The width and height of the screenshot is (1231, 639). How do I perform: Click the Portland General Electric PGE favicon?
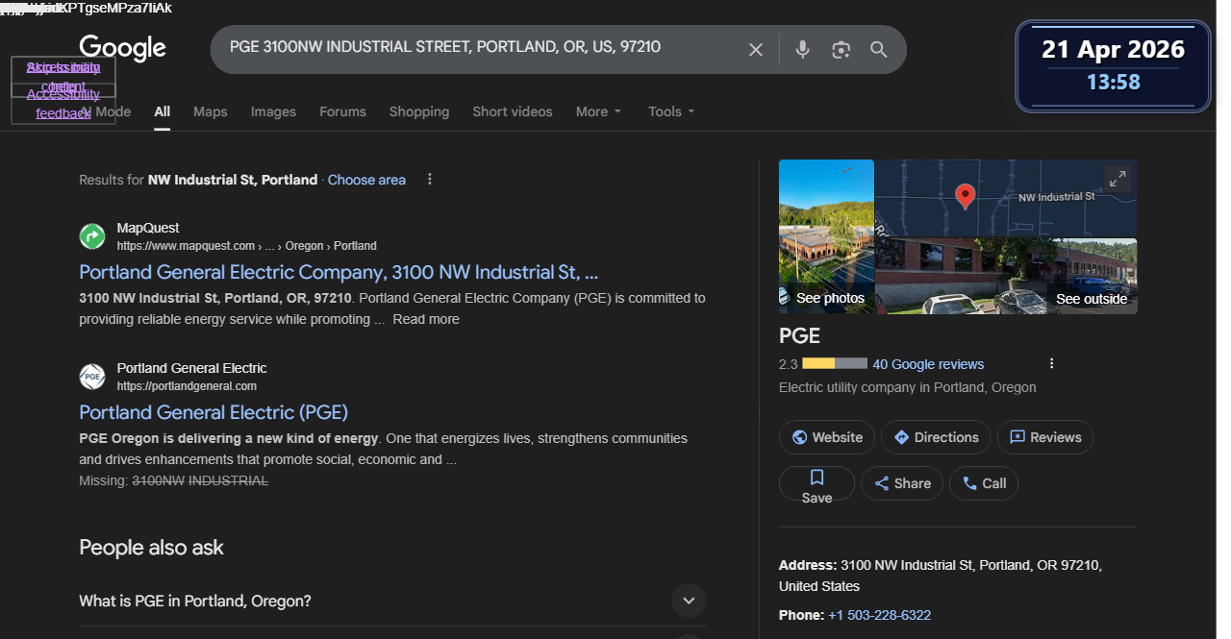click(x=92, y=377)
